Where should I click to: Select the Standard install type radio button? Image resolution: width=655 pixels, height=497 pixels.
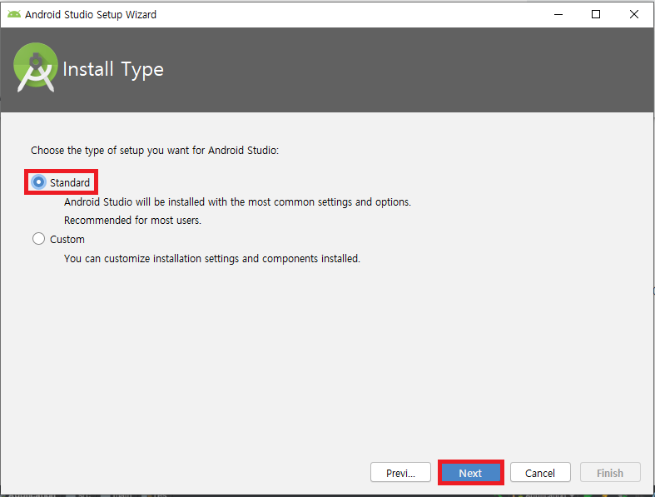pyautogui.click(x=38, y=182)
